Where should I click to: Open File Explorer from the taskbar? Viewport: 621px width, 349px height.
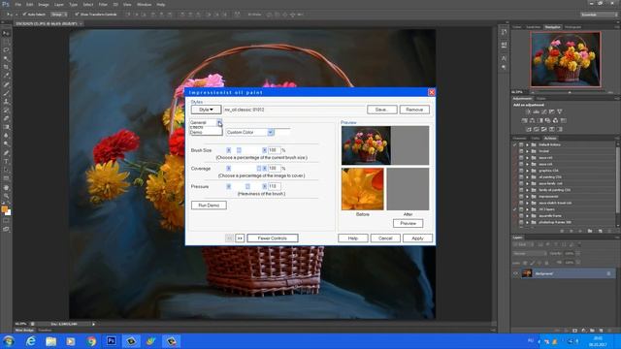pos(50,341)
